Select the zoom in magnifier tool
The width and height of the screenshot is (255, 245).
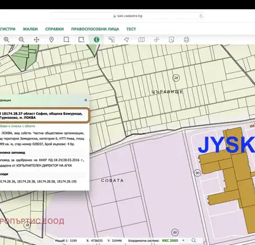[x=7, y=40]
